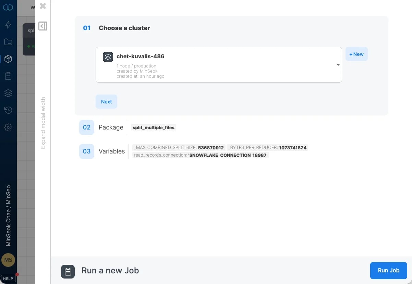The image size is (412, 284).
Task: Open the lightning bolt sidebar icon
Action: point(8,25)
